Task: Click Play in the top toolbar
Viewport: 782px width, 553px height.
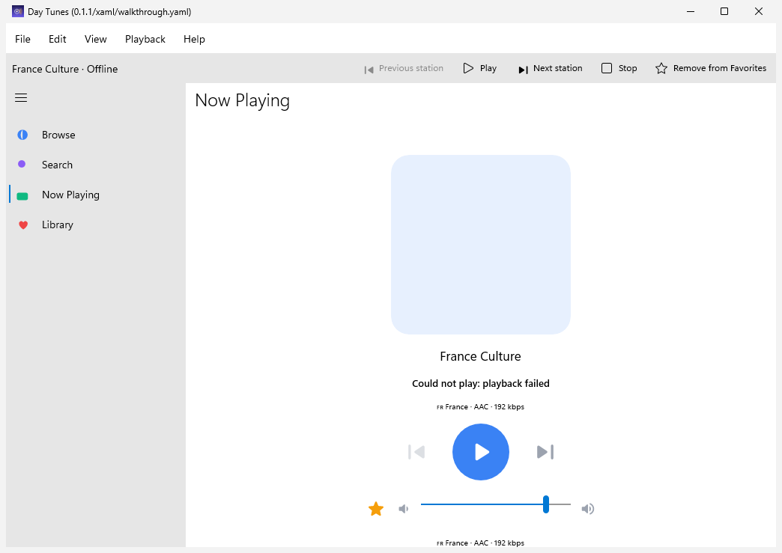Action: point(480,68)
